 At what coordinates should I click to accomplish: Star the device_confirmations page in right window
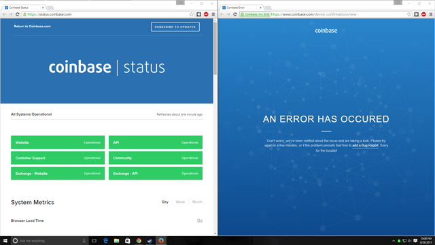(409, 14)
